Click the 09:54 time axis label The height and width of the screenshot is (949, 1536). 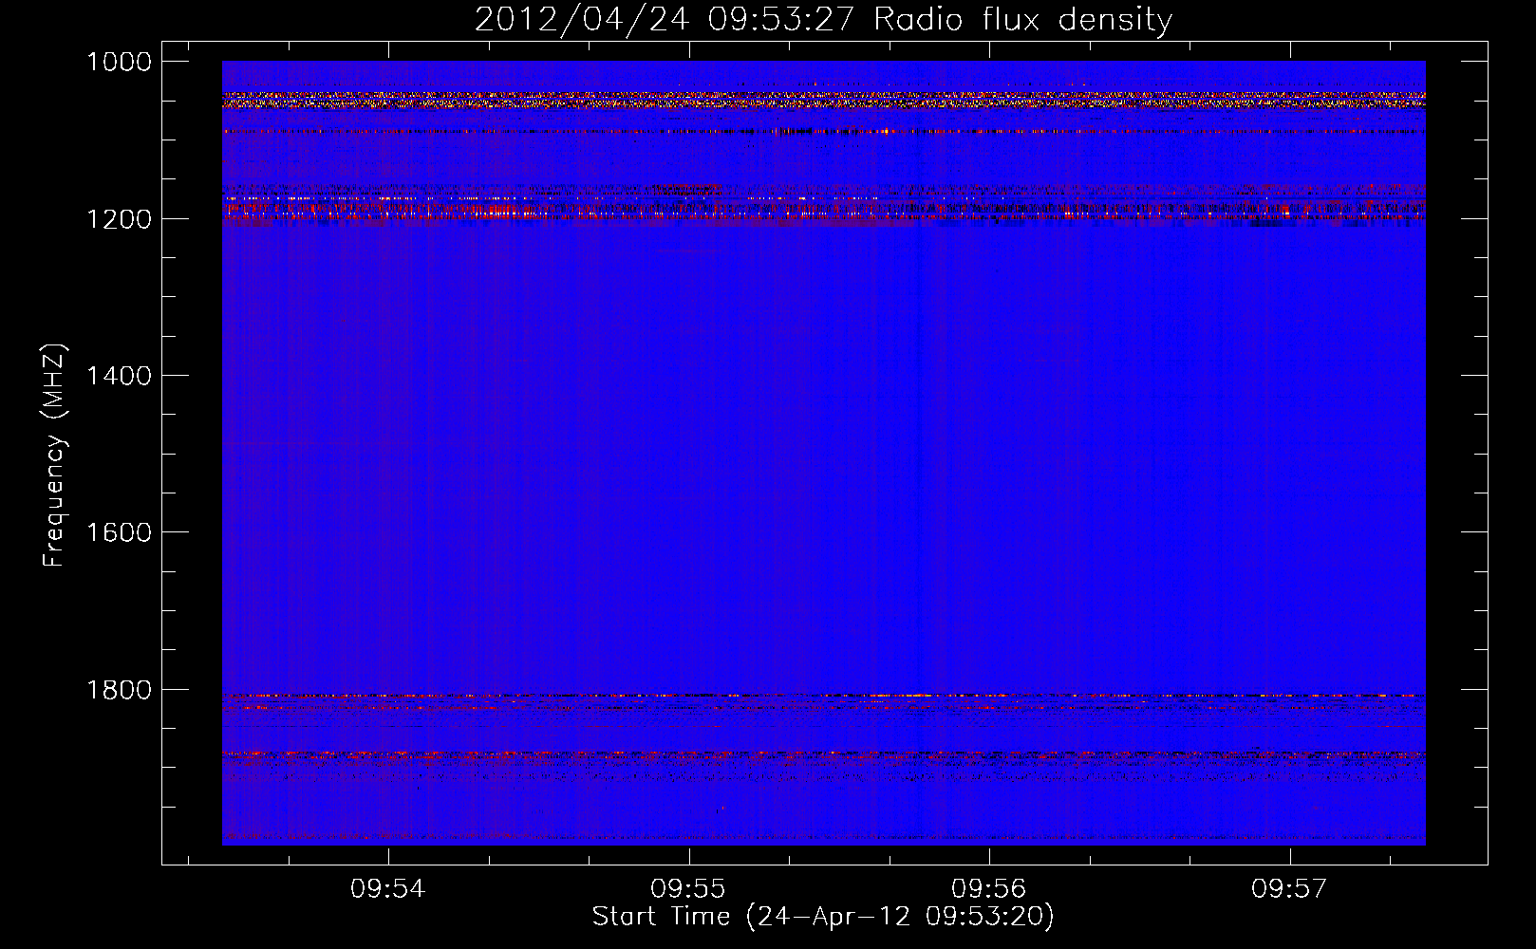click(x=388, y=889)
